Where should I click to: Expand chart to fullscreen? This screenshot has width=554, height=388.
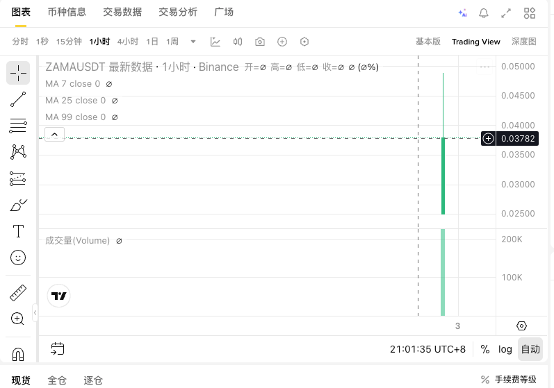pos(506,13)
